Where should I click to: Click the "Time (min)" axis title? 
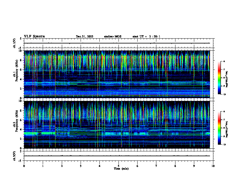pyautogui.click(x=121, y=169)
